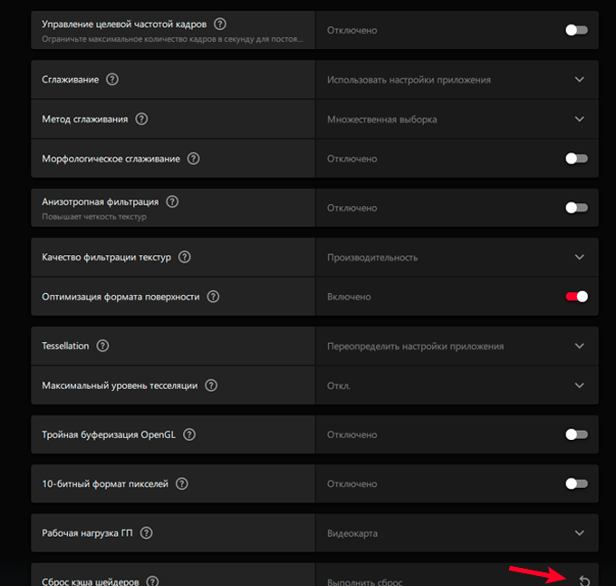The width and height of the screenshot is (616, 586).
Task: Show Tessellation help tooltip icon
Action: [x=102, y=346]
